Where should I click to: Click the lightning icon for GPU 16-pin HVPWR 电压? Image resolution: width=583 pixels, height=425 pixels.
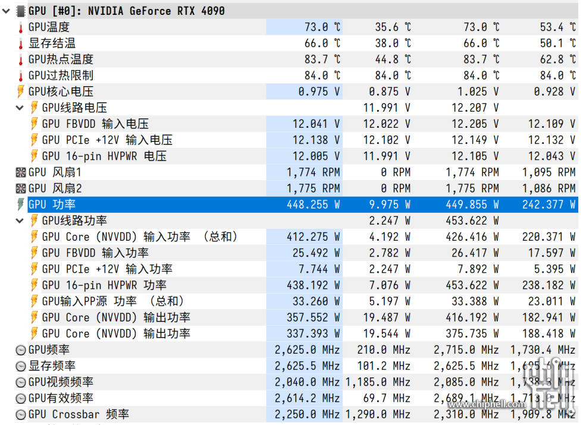pyautogui.click(x=35, y=156)
